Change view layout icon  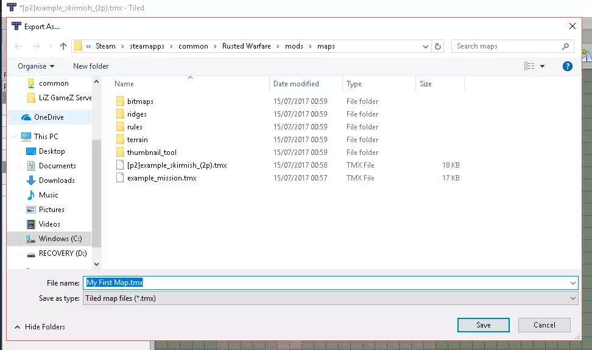tap(529, 66)
